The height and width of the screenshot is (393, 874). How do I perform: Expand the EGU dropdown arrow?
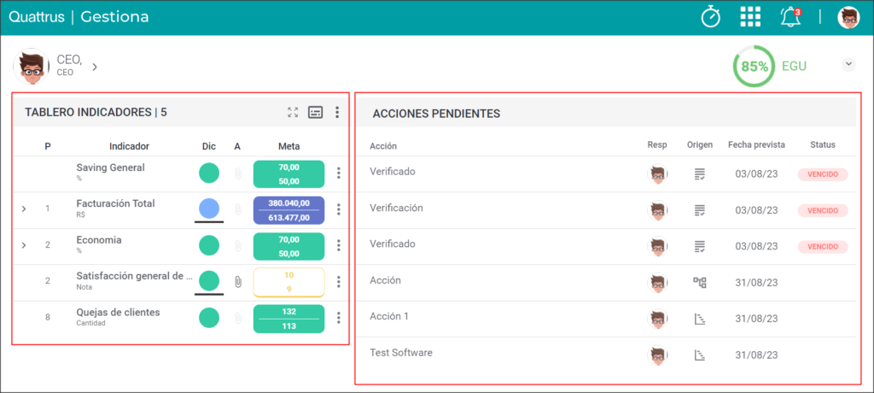pos(848,64)
